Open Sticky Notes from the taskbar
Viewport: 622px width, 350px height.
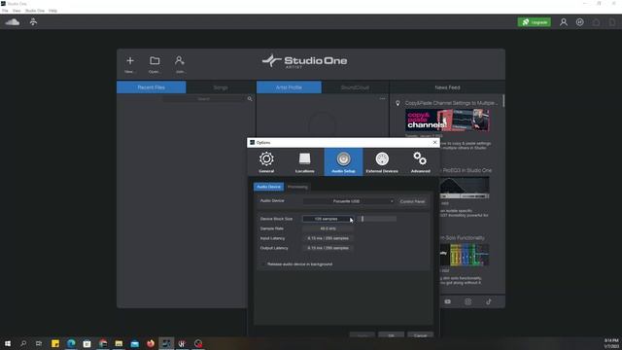tap(55, 343)
